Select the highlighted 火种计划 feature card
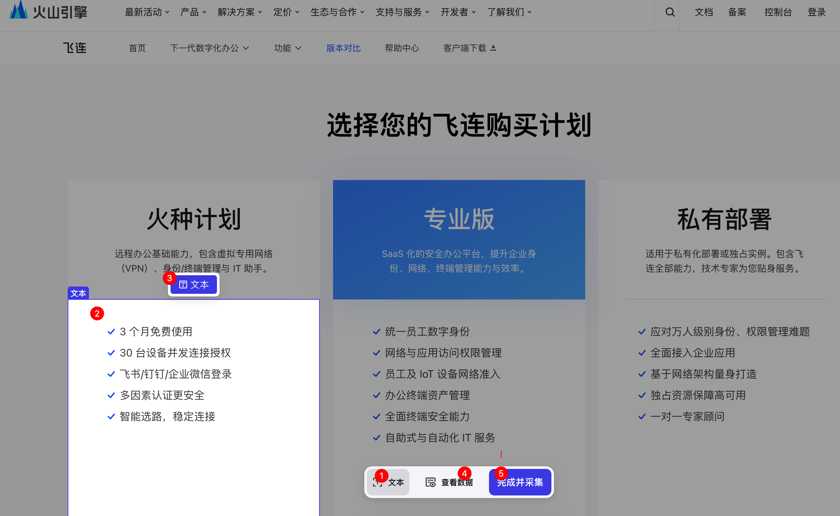The width and height of the screenshot is (840, 516). 193,392
